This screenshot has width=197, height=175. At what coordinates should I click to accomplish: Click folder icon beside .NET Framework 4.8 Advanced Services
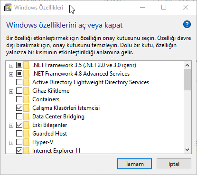click(26, 74)
